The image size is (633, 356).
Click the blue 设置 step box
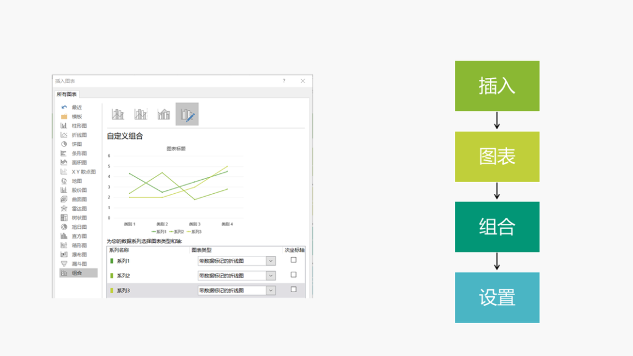click(497, 297)
